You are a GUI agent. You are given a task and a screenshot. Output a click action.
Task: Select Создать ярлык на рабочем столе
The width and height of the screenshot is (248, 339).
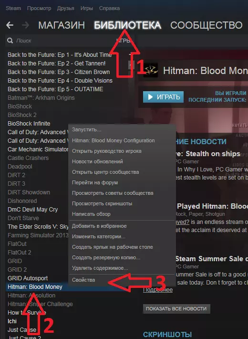coord(113,247)
